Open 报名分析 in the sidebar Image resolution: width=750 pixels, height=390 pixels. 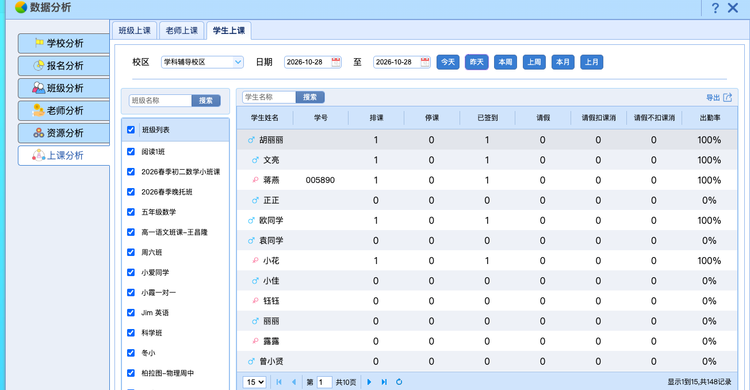(x=64, y=66)
